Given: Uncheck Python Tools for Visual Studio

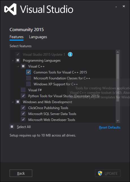Looking at the screenshot, I should 23,96.
